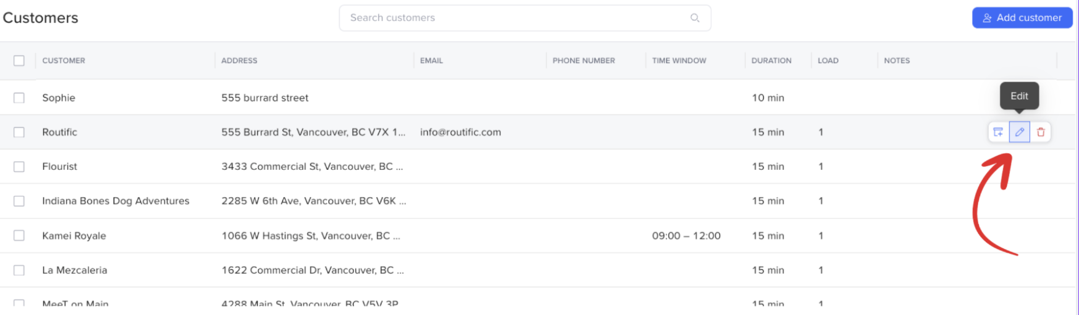Click the magnifier icon in search box
1079x315 pixels.
[x=695, y=18]
